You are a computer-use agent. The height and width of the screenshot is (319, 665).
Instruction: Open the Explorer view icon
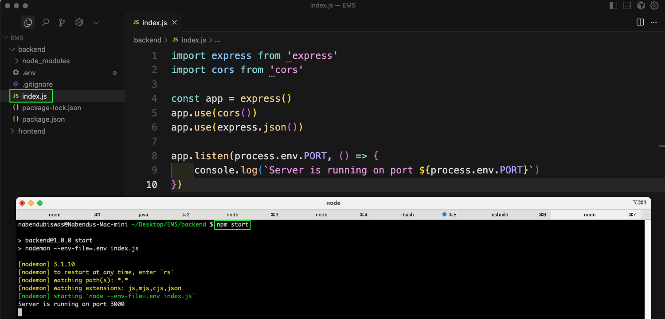tap(28, 22)
